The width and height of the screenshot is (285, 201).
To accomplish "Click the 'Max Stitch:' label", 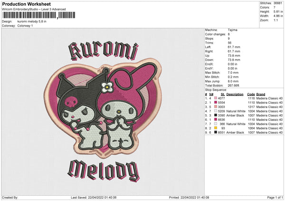I will click(213, 73).
